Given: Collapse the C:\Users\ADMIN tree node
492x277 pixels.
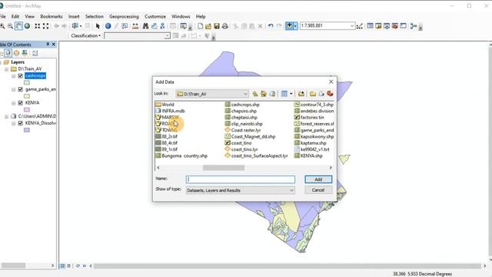Looking at the screenshot, I should click(x=7, y=116).
